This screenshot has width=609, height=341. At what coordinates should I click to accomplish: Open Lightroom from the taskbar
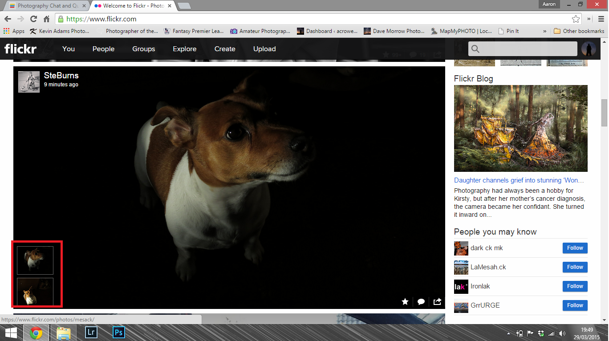tap(91, 333)
